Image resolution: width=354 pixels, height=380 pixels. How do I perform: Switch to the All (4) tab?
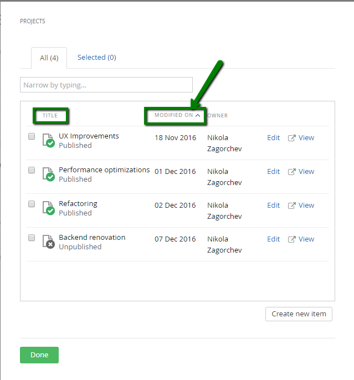[49, 58]
